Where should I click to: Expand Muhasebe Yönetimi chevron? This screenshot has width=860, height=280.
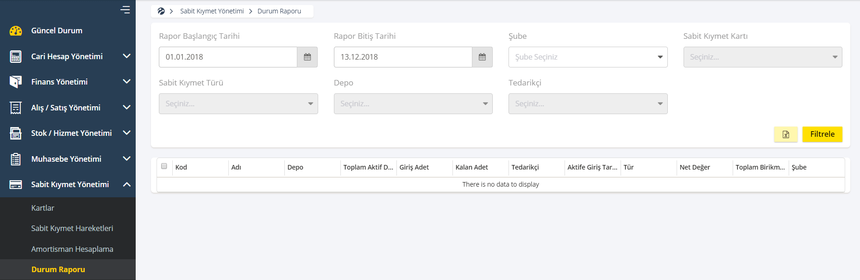coord(126,159)
